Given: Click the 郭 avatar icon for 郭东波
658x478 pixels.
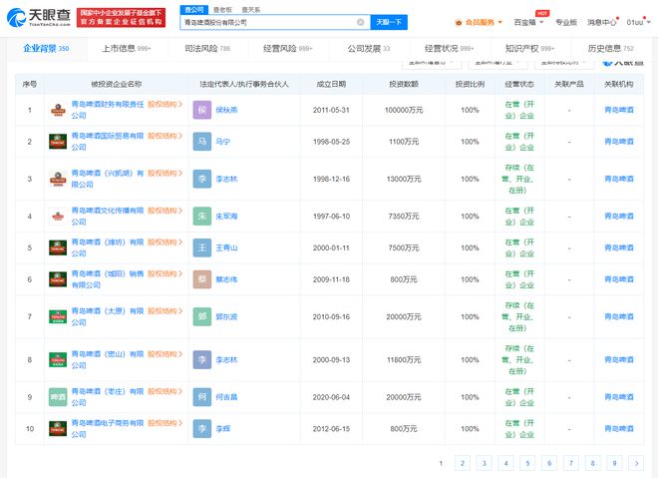Looking at the screenshot, I should tap(202, 316).
